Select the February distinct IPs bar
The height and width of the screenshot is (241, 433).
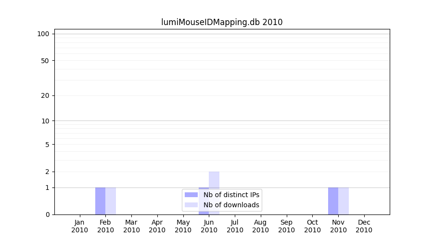100,201
